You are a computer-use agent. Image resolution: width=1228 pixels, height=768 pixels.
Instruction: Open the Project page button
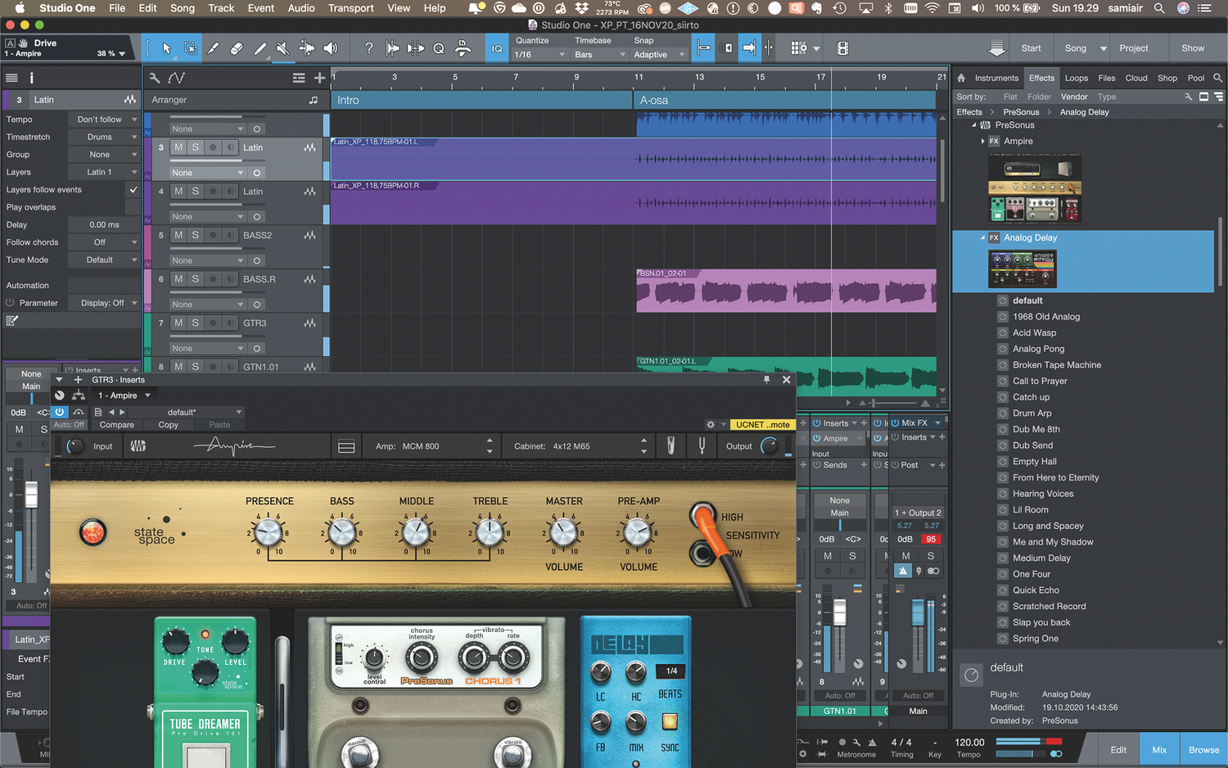(1134, 48)
